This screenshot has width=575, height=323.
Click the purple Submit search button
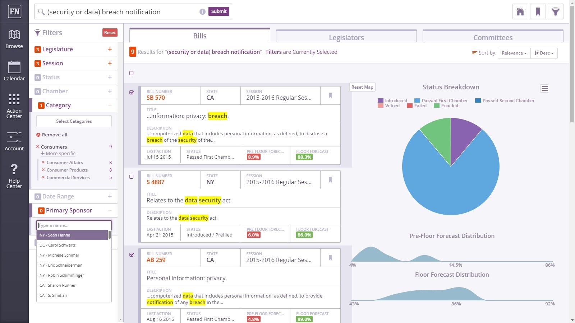point(219,11)
